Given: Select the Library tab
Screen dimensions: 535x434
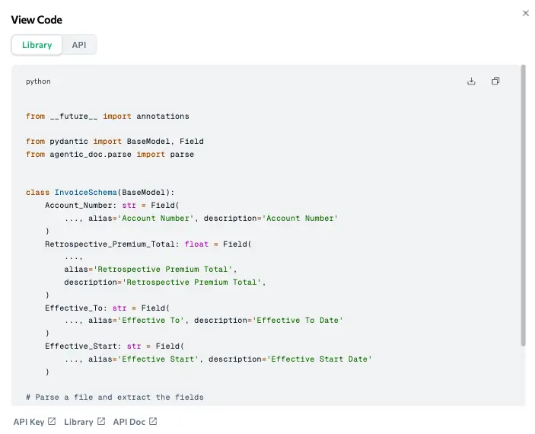Looking at the screenshot, I should coord(37,45).
